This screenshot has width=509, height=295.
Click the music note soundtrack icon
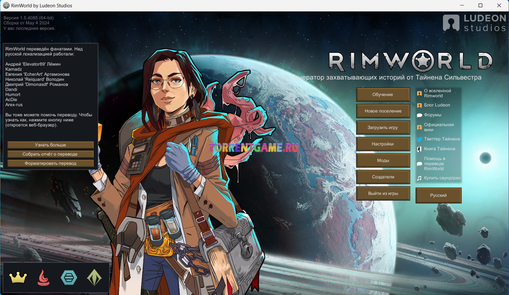pos(419,178)
